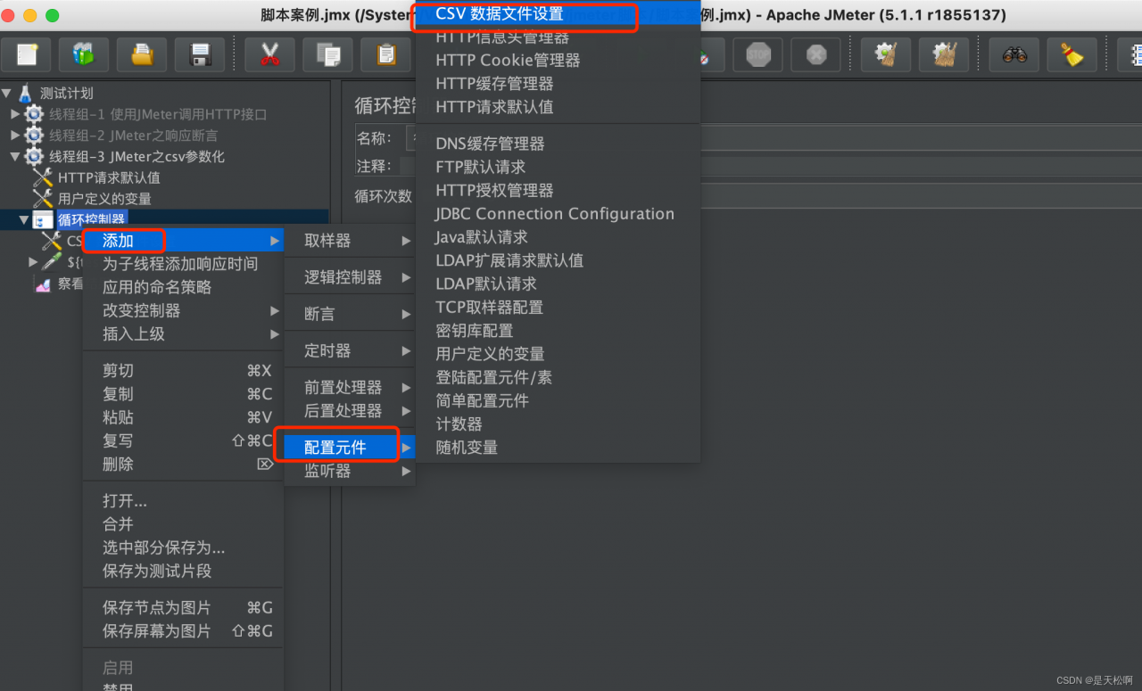This screenshot has height=691, width=1142.
Task: Select Java默认请求 menu item
Action: tap(559, 237)
